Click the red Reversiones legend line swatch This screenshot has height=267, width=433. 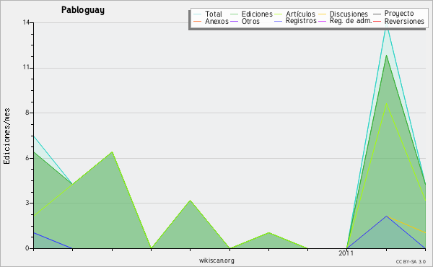[377, 21]
